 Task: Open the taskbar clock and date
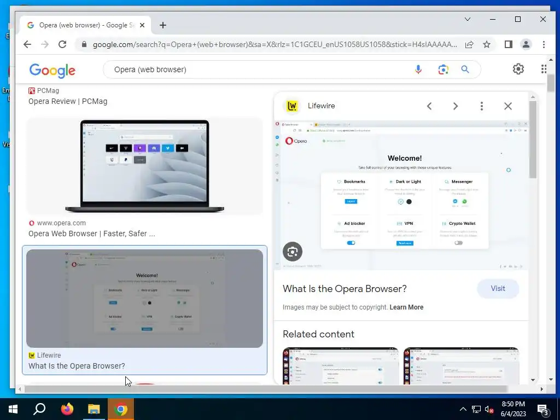(513, 409)
